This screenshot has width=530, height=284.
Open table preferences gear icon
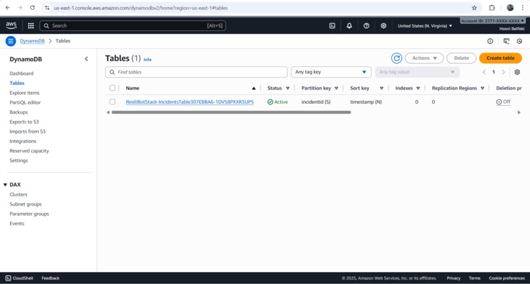pyautogui.click(x=517, y=72)
